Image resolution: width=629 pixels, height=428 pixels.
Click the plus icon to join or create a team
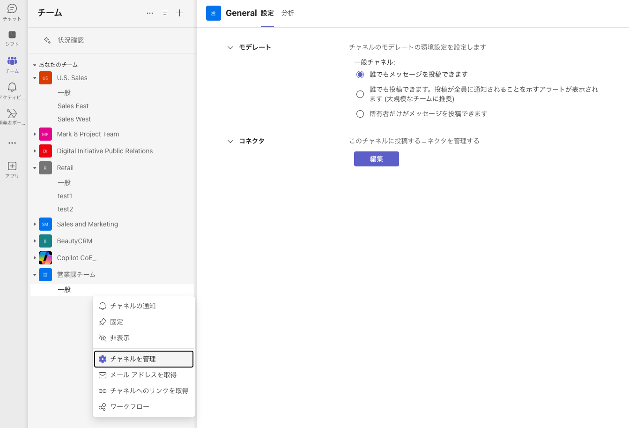coord(179,13)
